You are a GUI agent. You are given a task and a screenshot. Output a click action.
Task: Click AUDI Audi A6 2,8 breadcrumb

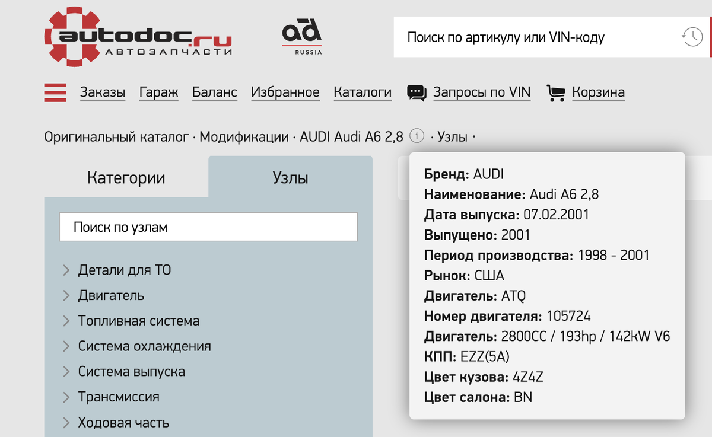tap(351, 137)
